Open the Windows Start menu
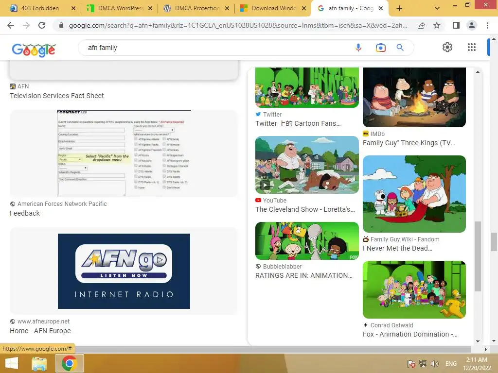 12,363
